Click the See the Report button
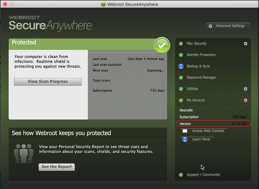The height and width of the screenshot is (189, 259). click(x=57, y=167)
